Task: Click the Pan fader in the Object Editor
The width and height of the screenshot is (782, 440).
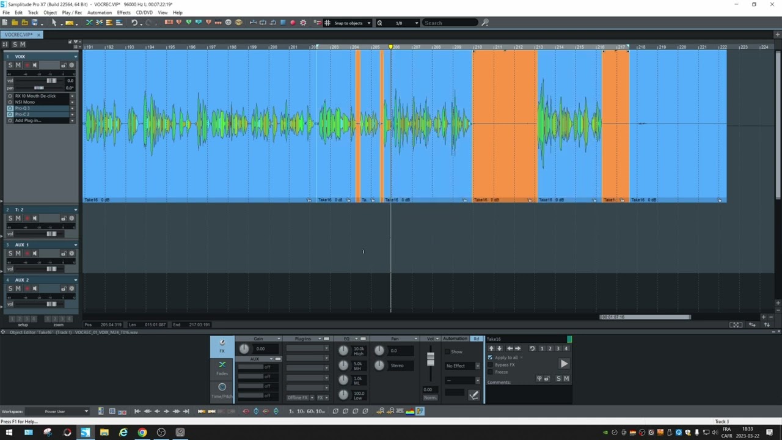Action: click(x=379, y=350)
